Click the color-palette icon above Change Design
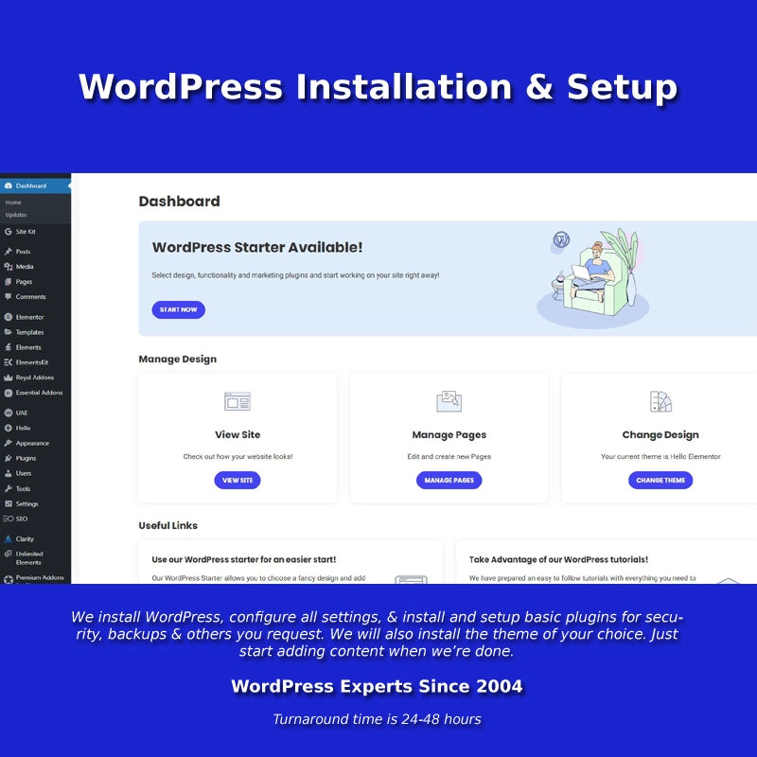The image size is (757, 757). pos(660,401)
